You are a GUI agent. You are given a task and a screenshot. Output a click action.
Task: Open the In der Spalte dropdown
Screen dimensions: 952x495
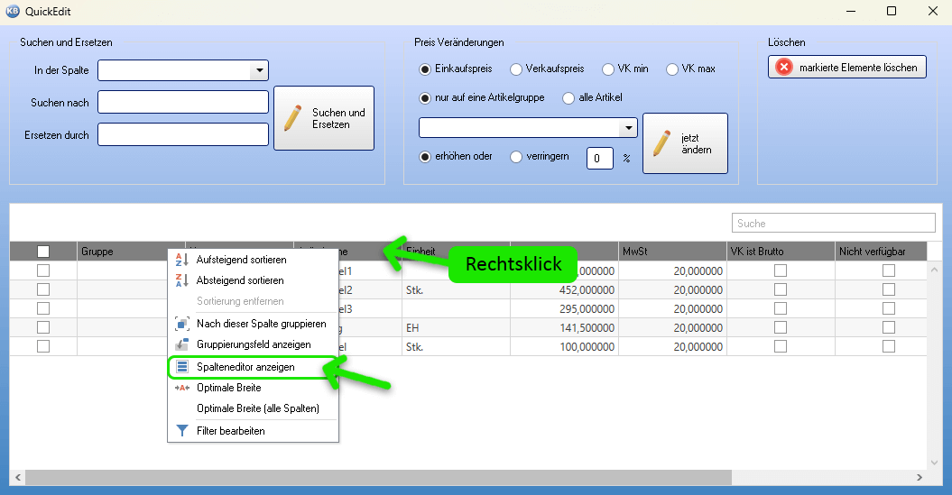259,70
